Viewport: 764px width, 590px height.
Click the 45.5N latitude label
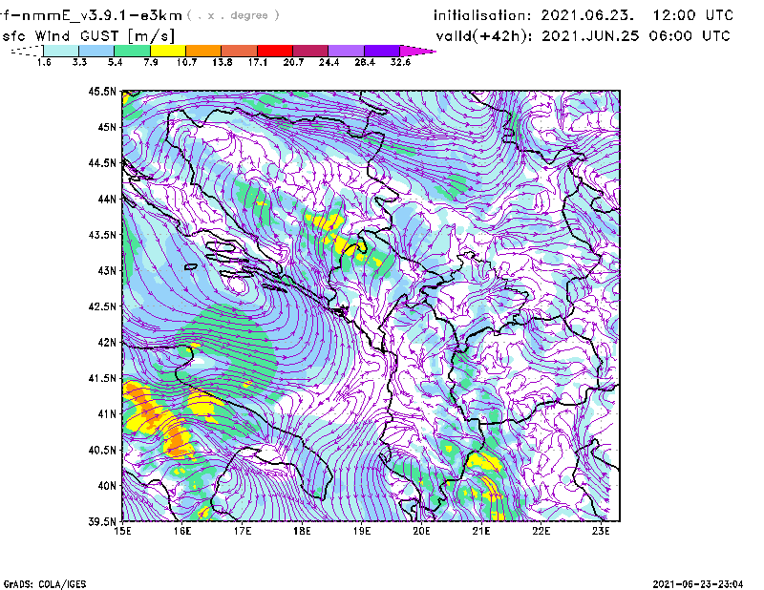102,91
